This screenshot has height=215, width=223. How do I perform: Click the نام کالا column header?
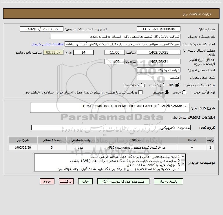click(x=136, y=140)
